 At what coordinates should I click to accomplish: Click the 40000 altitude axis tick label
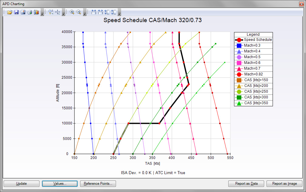coord(67,32)
